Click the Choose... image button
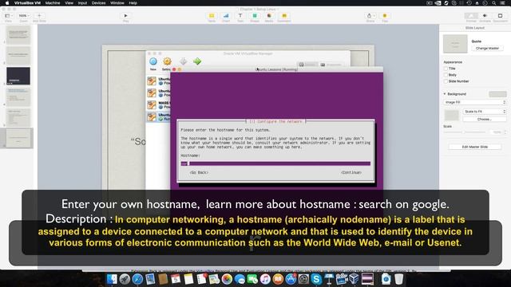511x287 pixels. 485,119
